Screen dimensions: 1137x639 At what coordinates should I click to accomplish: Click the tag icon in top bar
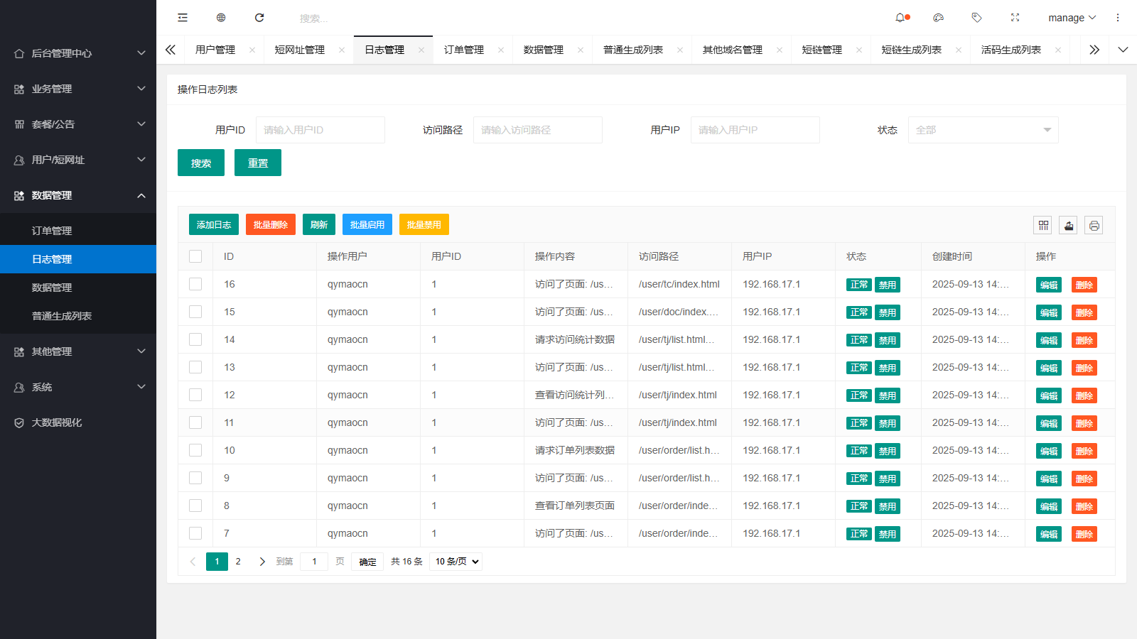[x=977, y=17]
